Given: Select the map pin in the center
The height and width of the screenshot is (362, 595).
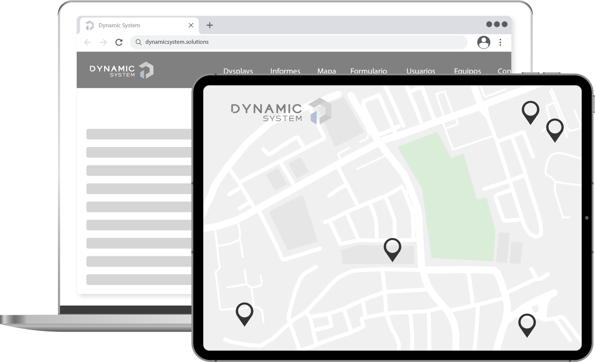Looking at the screenshot, I should [x=392, y=248].
